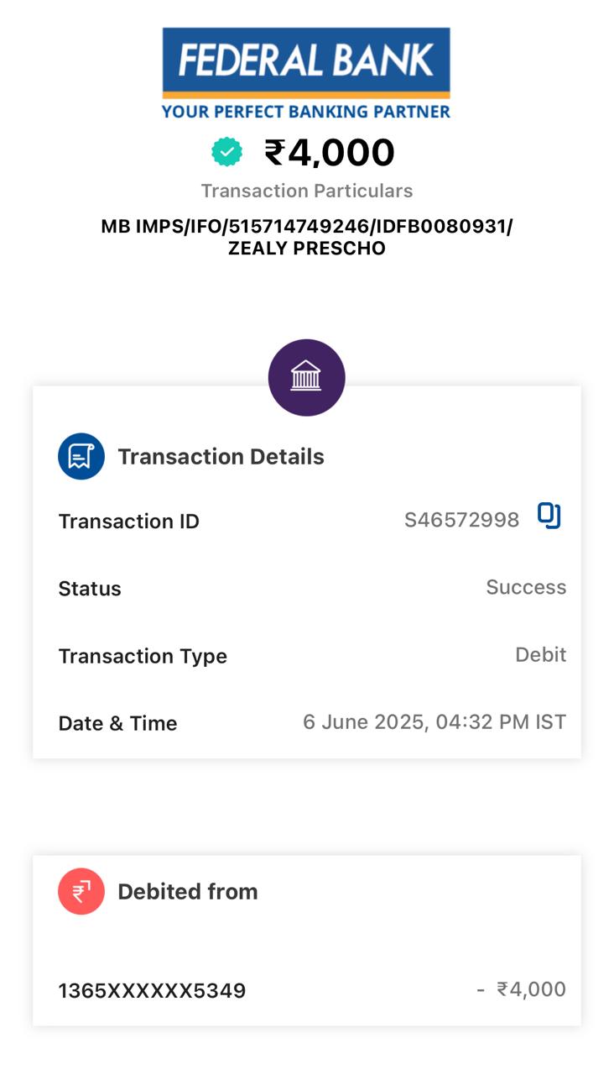Tap the transaction ID value S46572998
This screenshot has height=1075, width=614.
click(461, 521)
